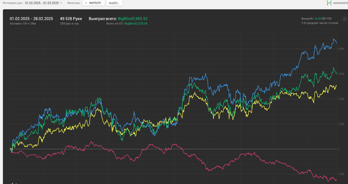Click the 2 000 axis label

click(x=341, y=99)
